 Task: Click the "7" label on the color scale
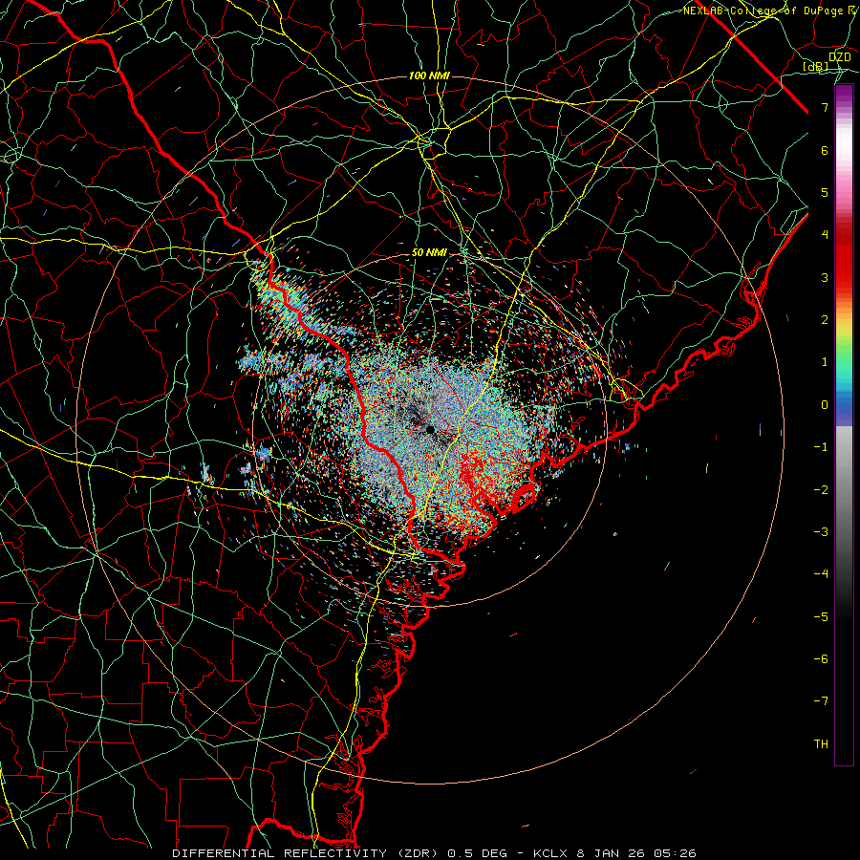pos(825,107)
